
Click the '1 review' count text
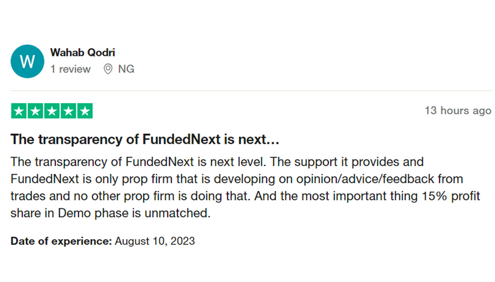70,69
